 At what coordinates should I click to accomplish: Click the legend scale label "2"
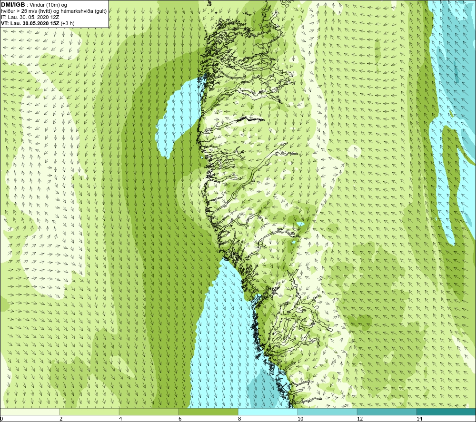point(61,419)
